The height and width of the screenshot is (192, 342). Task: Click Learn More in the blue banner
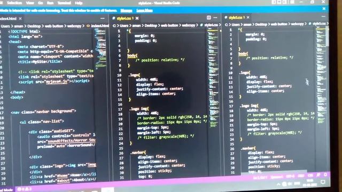pos(145,11)
